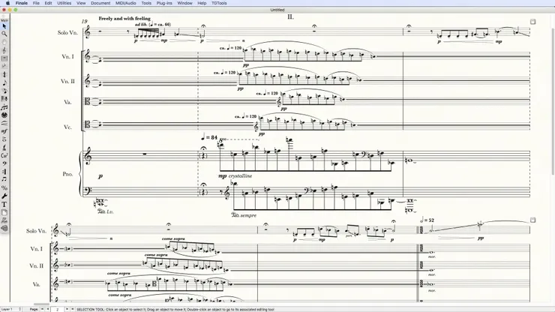Click the measure number 19

tap(84, 21)
